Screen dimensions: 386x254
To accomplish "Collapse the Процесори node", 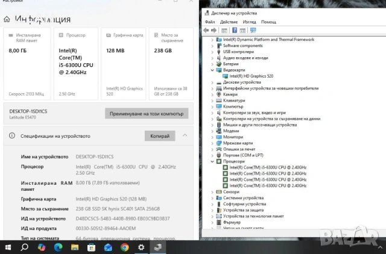I will pyautogui.click(x=212, y=162).
